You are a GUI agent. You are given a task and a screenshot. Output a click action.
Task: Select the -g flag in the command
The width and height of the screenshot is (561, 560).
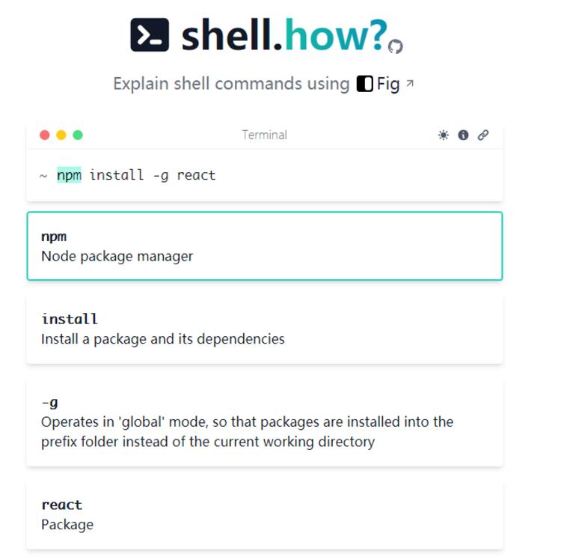tap(160, 175)
